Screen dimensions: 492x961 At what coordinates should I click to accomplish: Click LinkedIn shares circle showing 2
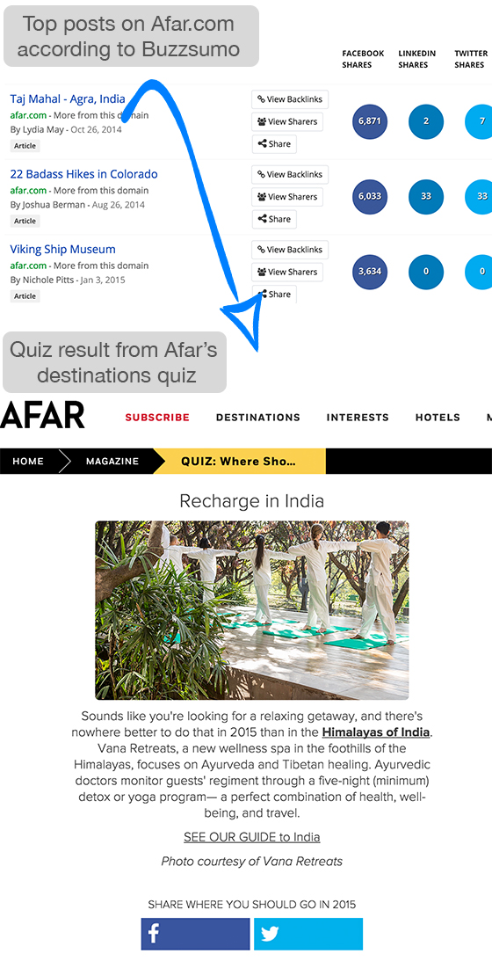pyautogui.click(x=426, y=121)
